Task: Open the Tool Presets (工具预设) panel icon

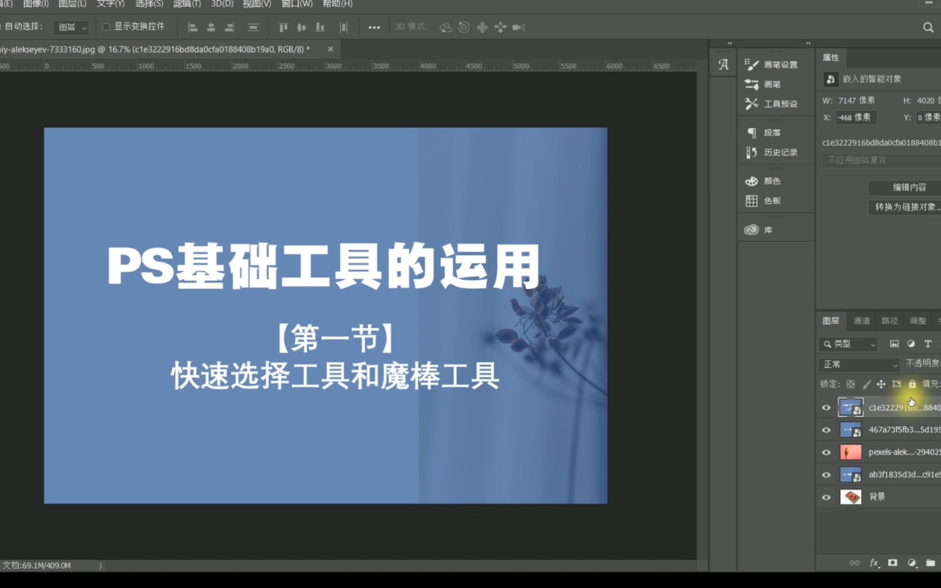Action: [x=752, y=104]
